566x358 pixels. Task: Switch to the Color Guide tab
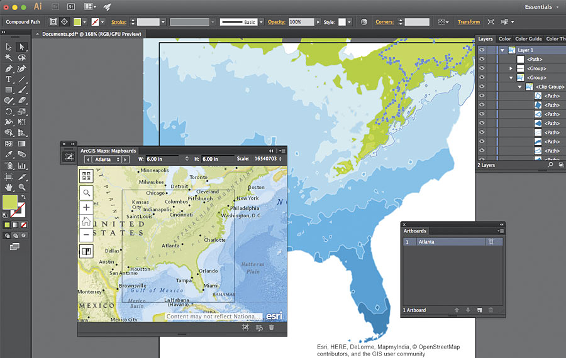click(528, 39)
